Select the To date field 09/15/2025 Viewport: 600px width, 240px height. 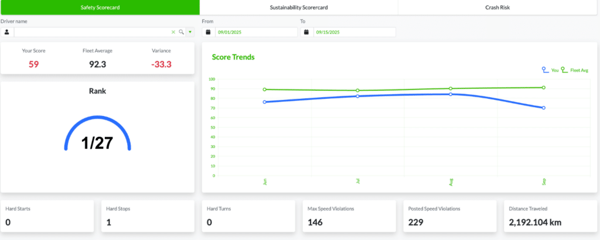(x=354, y=32)
